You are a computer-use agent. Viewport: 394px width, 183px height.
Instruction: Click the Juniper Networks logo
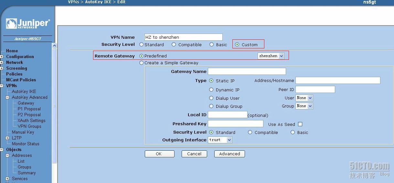[x=28, y=24]
